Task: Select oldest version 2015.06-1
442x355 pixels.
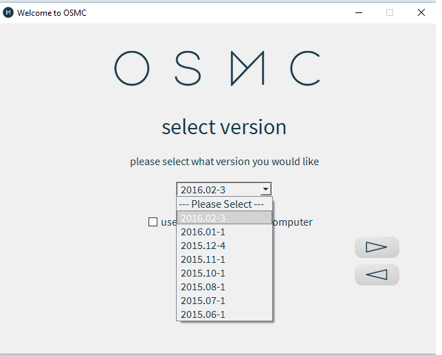Action: click(203, 314)
